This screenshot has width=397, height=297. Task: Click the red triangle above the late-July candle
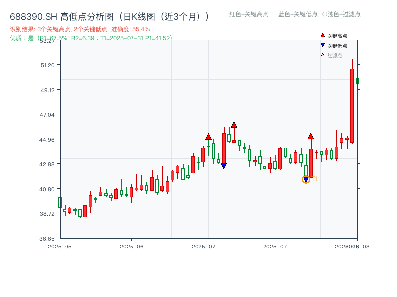click(x=311, y=137)
